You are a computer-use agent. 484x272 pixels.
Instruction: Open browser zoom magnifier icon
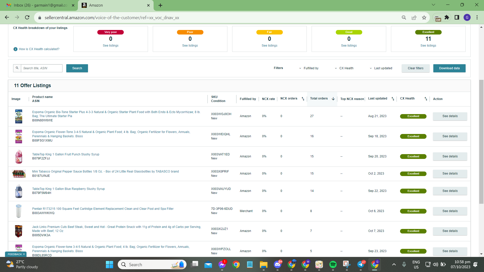click(404, 17)
